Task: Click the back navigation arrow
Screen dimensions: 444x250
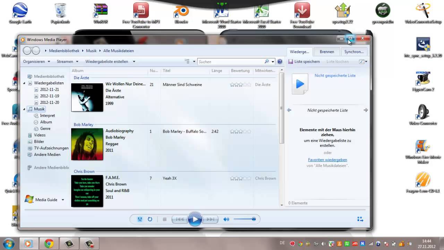Action: pyautogui.click(x=27, y=51)
